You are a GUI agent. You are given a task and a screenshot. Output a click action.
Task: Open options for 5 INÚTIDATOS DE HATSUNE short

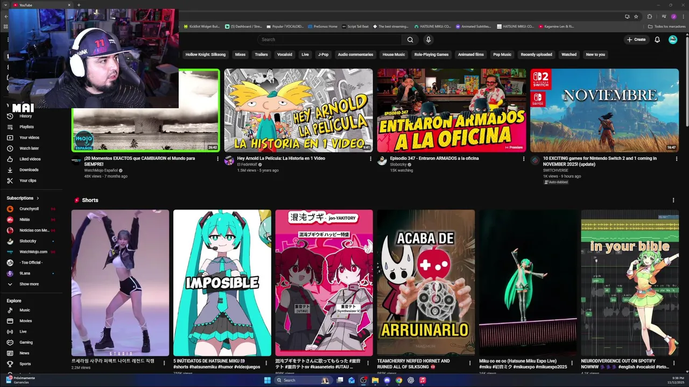(x=266, y=363)
